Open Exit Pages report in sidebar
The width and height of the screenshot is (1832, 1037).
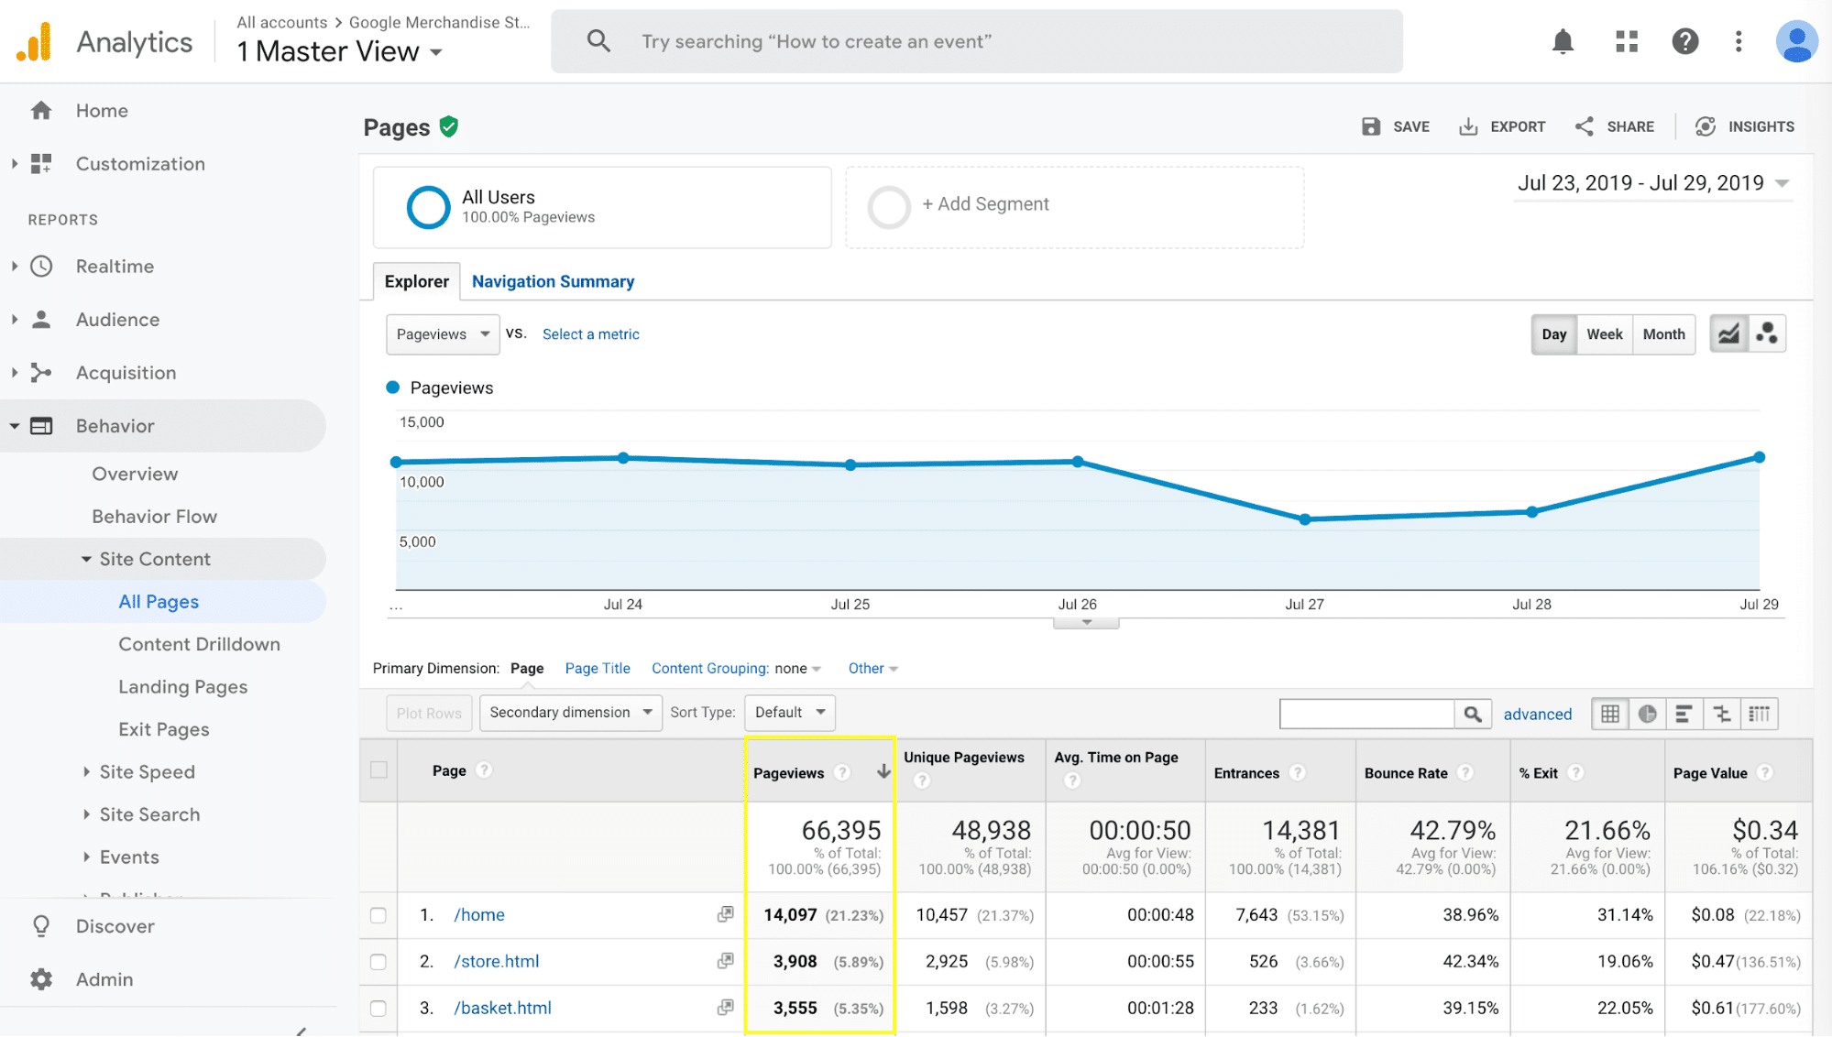click(164, 730)
